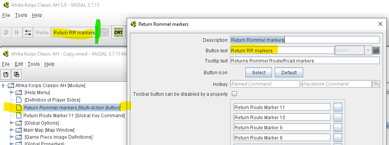The height and width of the screenshot is (145, 389).
Task: Click the Save As double-disk icon
Action: coord(17,74)
